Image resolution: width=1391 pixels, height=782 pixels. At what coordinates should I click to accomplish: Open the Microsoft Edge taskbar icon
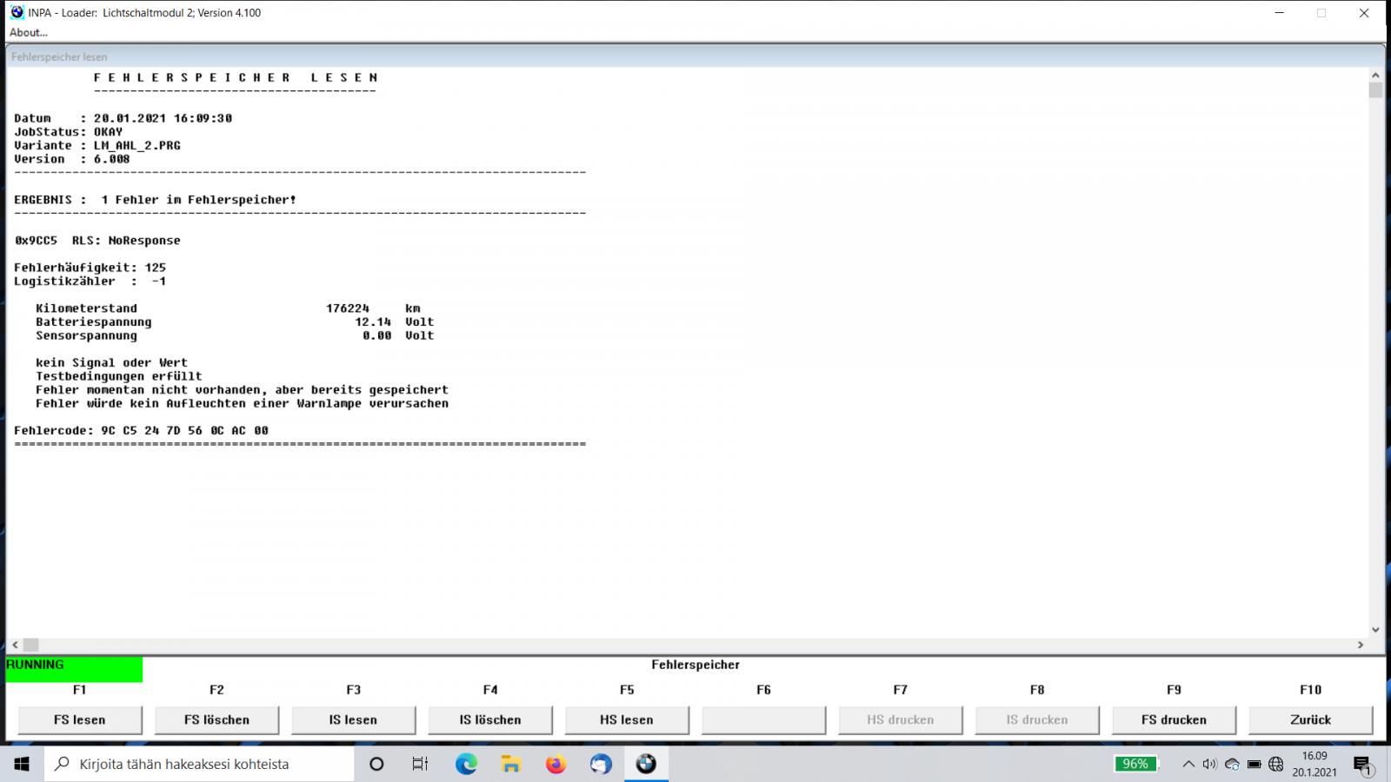pos(467,764)
